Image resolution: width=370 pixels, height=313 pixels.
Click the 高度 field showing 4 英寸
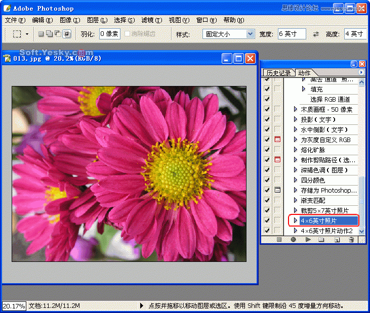[x=356, y=34]
